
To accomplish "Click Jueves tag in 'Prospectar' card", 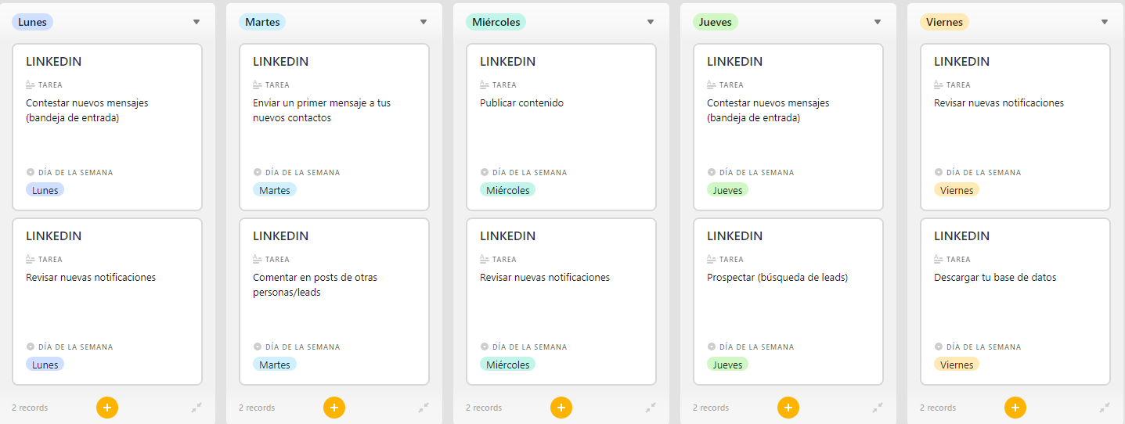I will coord(727,365).
